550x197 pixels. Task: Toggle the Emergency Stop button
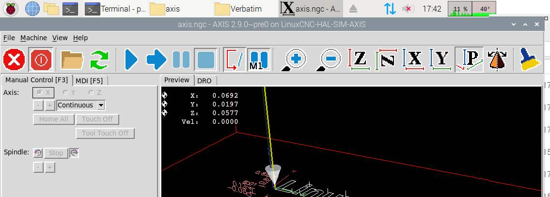coord(14,59)
